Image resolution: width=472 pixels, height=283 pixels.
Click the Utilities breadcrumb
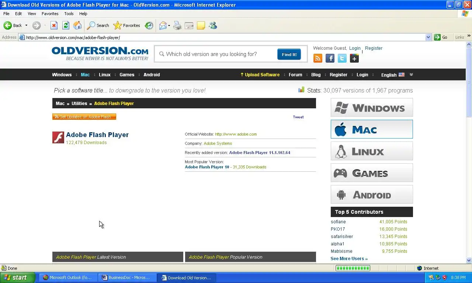click(x=79, y=104)
